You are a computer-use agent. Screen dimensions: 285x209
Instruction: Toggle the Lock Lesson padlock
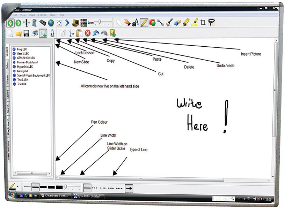point(52,33)
